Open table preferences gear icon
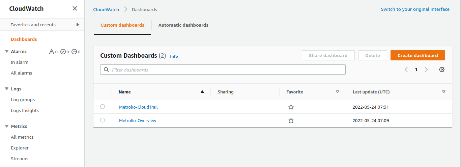 click(x=442, y=69)
